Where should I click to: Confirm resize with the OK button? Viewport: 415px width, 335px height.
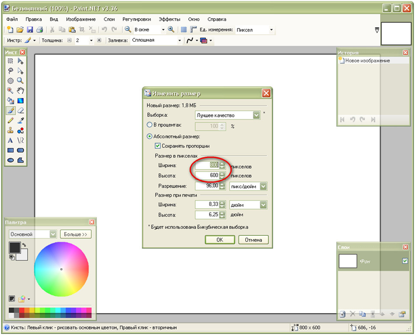[220, 240]
